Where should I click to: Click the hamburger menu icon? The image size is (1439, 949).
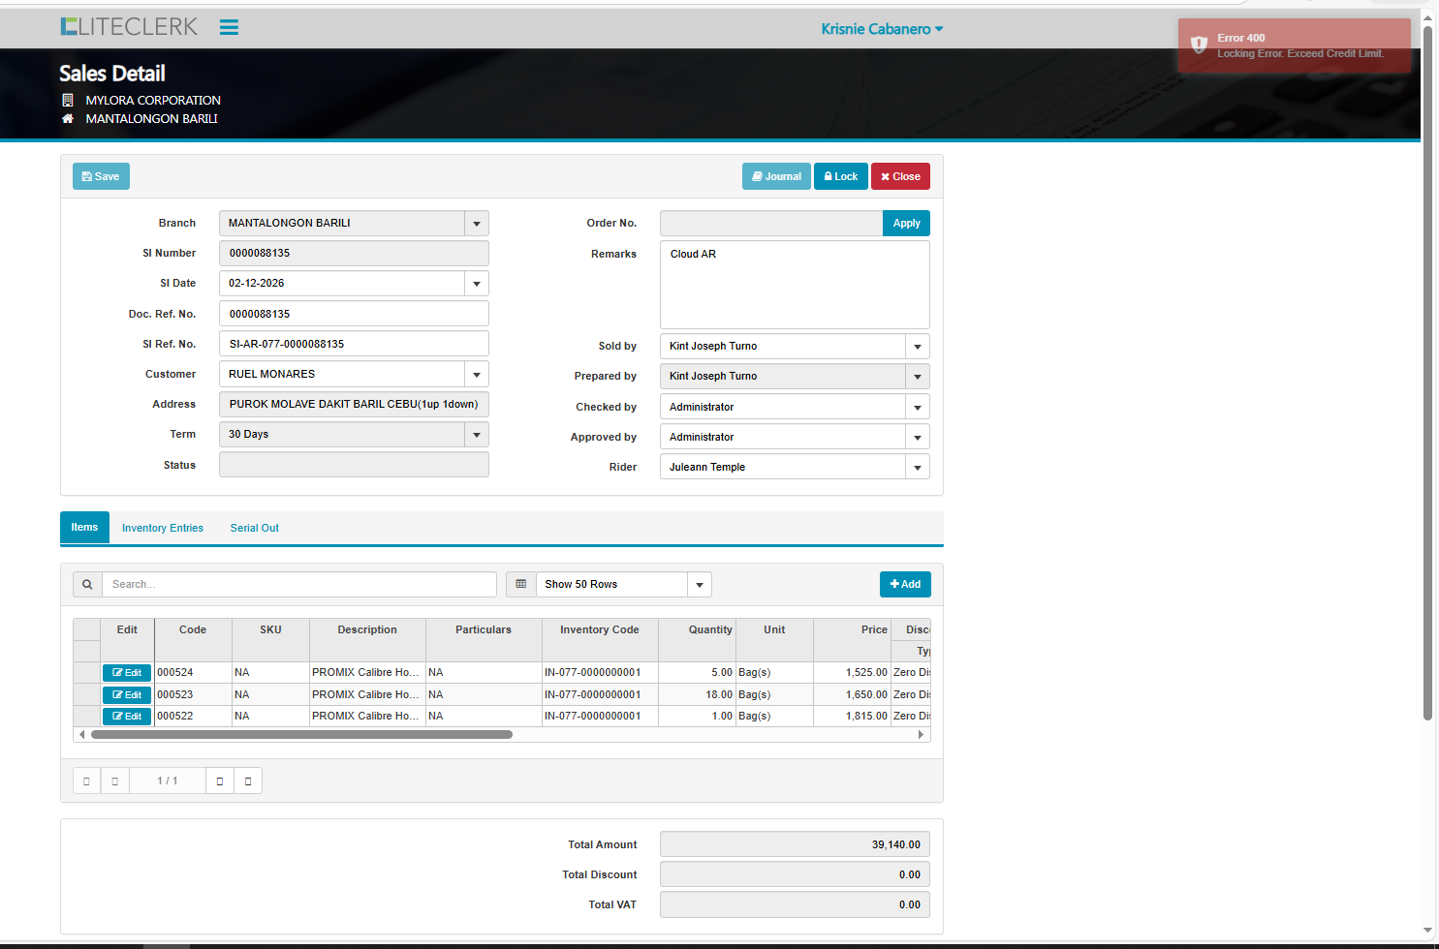(229, 27)
